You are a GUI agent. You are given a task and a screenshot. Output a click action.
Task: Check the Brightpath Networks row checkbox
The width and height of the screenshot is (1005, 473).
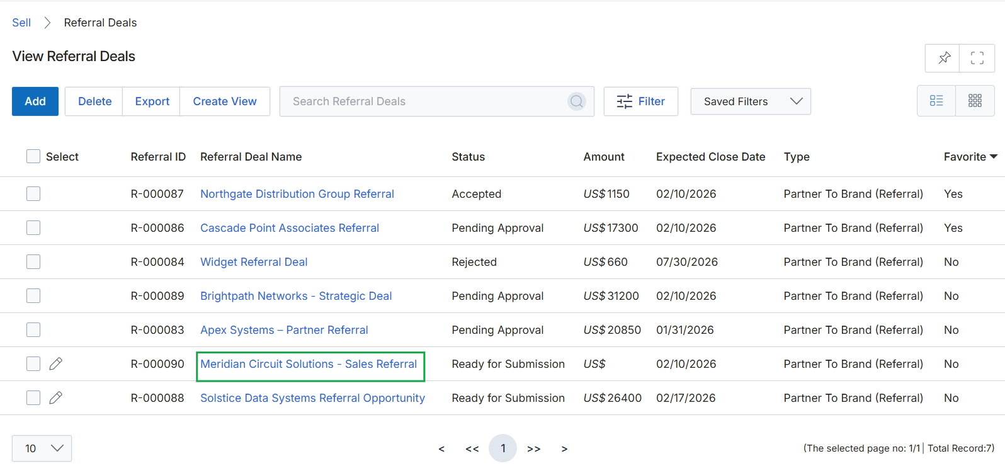33,295
